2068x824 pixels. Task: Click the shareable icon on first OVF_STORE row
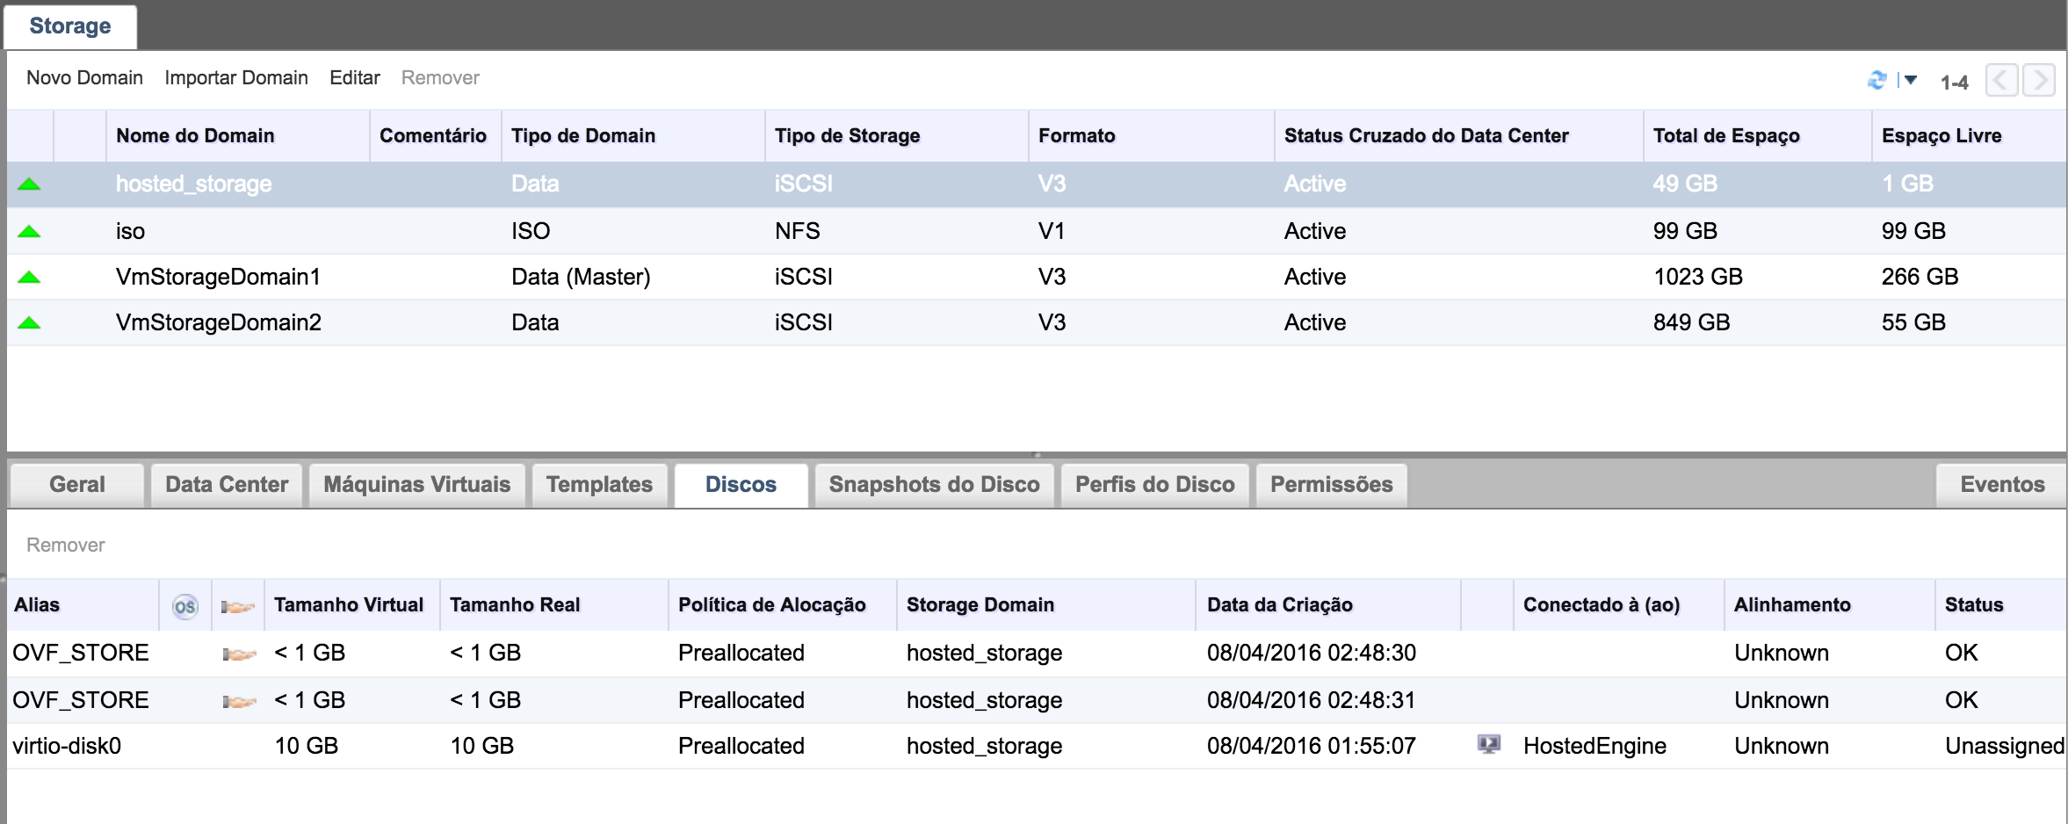coord(238,654)
